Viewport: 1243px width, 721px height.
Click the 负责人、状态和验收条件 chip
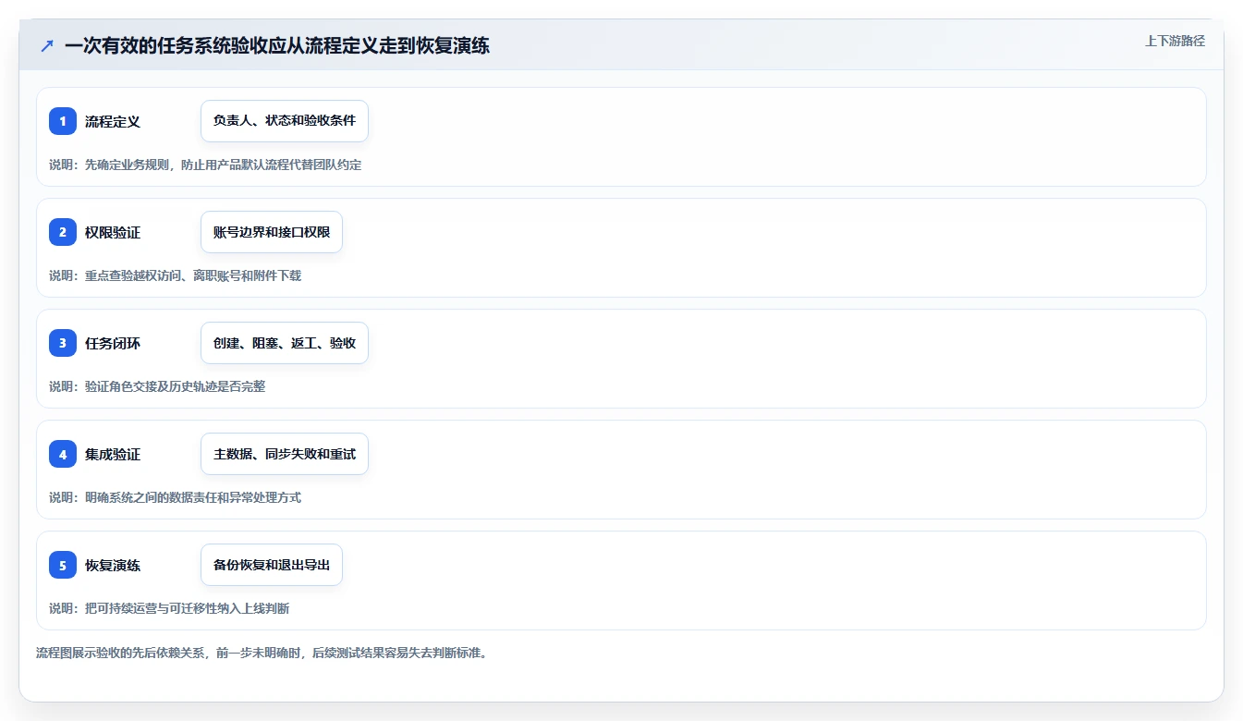point(285,121)
